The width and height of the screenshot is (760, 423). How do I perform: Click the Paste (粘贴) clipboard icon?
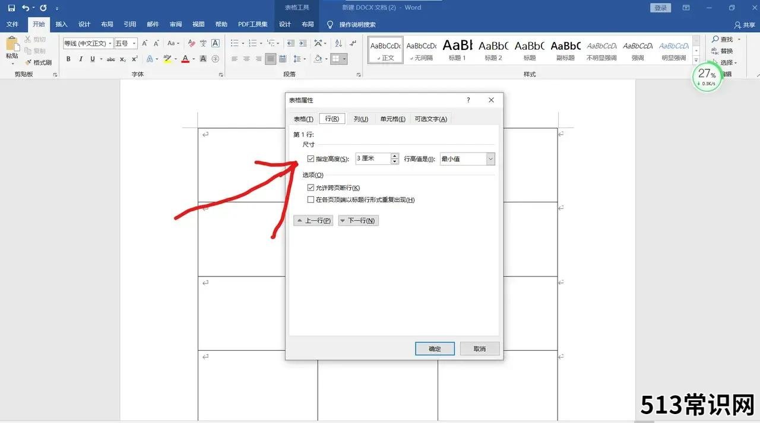12,44
